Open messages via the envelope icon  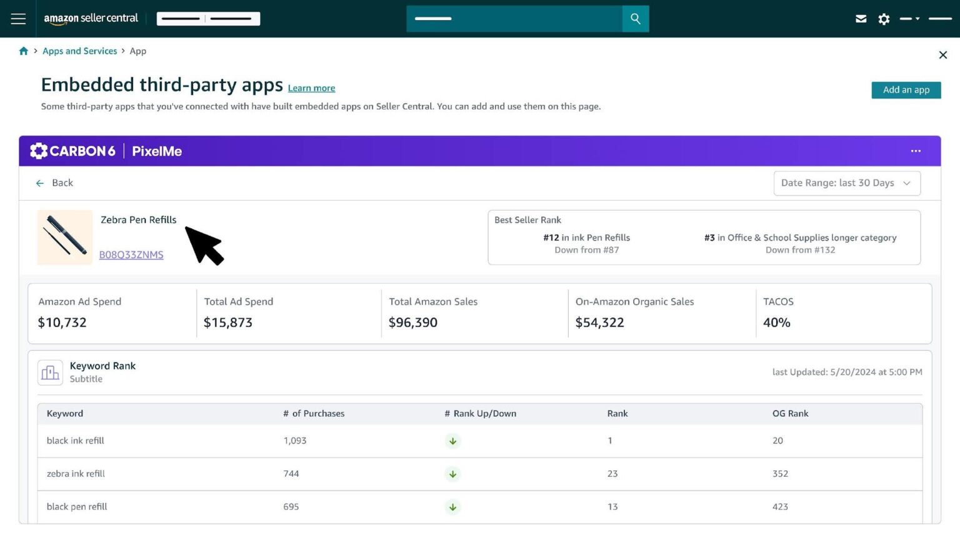point(861,19)
